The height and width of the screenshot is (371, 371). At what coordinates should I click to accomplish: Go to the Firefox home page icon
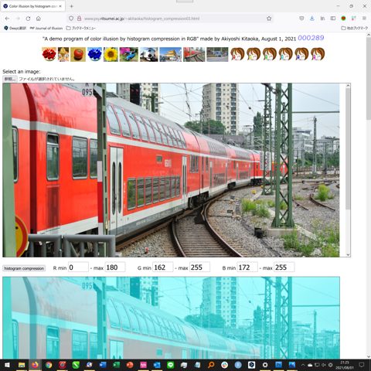point(39,19)
